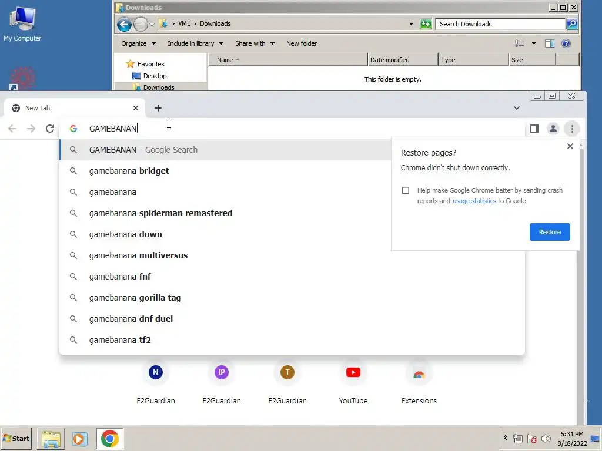Viewport: 602px width, 451px height.
Task: Click the Explorer forward arrow in Downloads window
Action: 141,25
